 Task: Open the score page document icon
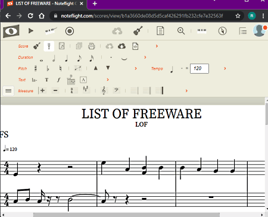click(x=160, y=31)
